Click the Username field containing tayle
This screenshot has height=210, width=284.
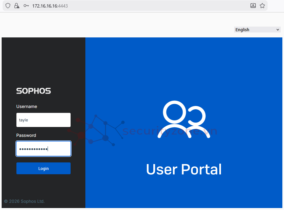coord(43,120)
